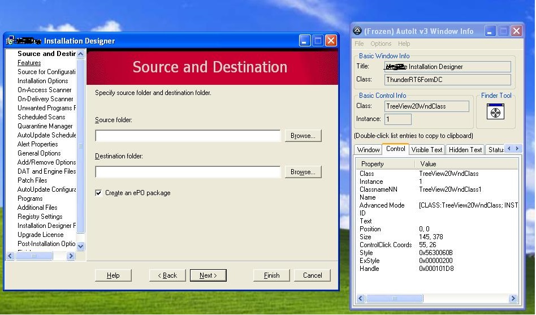Switch to the Hidden Text tab
The image size is (536, 315).
point(465,150)
